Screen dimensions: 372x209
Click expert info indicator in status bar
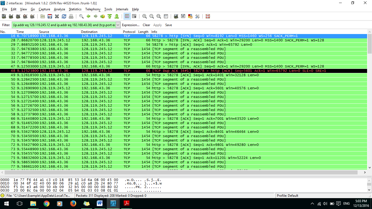click(3, 195)
